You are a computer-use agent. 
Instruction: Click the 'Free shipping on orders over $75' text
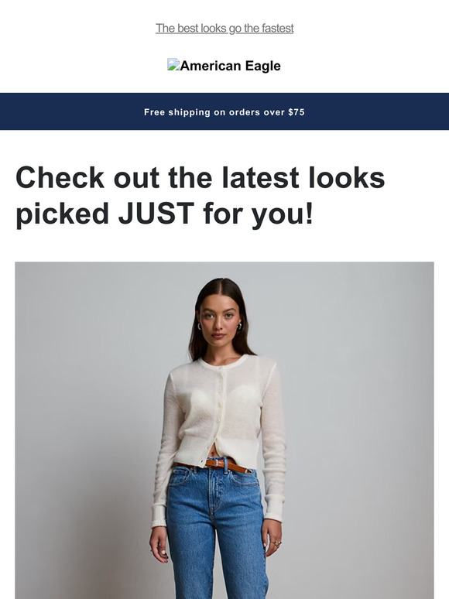[x=224, y=112]
